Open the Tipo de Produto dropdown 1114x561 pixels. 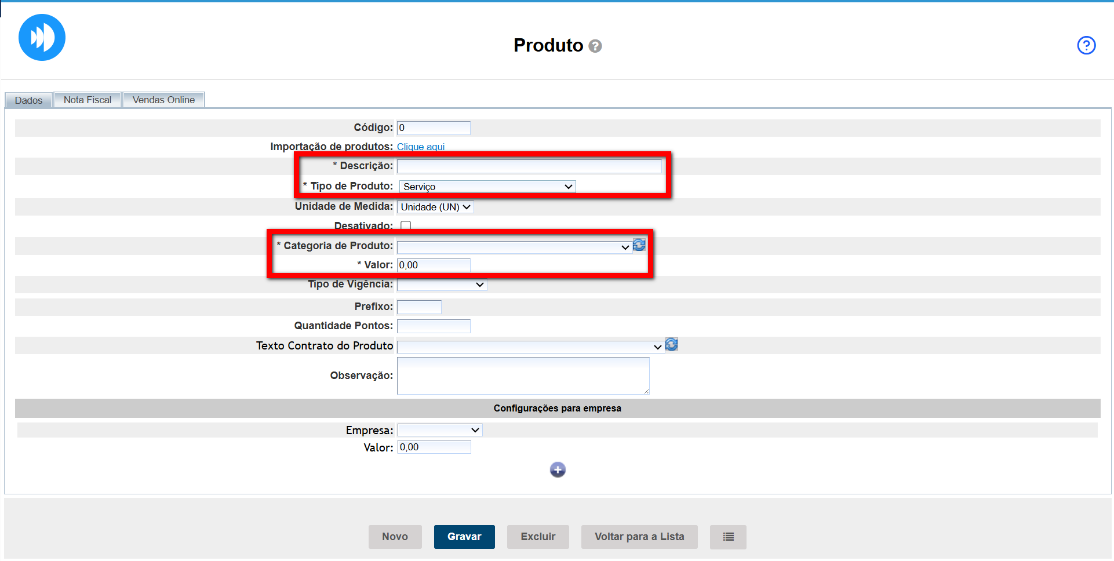pyautogui.click(x=487, y=187)
